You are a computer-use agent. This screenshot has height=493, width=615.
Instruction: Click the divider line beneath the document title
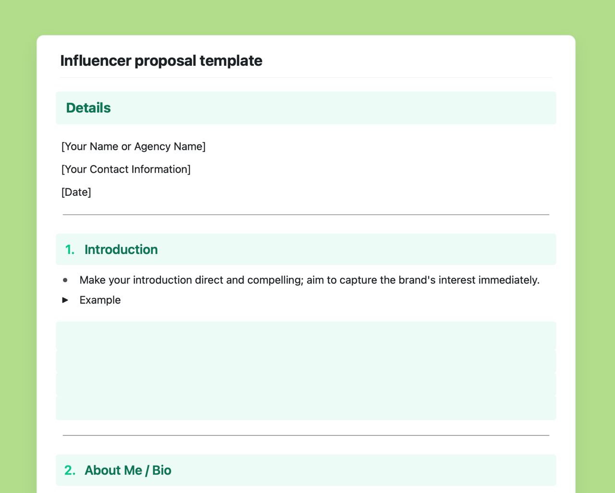point(306,77)
